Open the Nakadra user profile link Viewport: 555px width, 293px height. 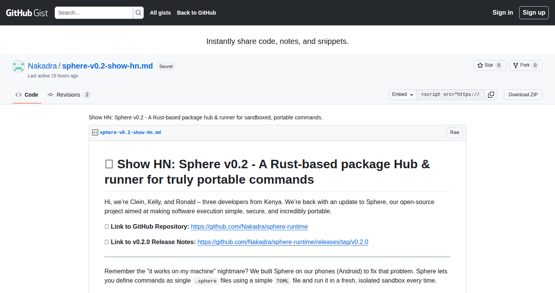click(x=42, y=66)
